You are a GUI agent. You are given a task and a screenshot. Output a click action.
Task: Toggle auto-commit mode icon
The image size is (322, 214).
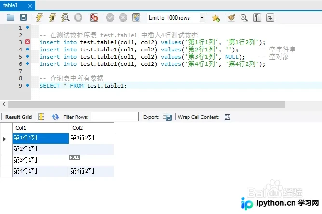[136, 18]
